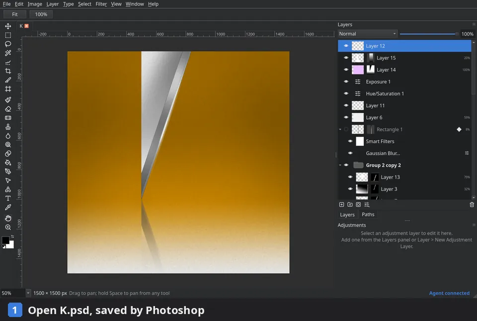Open the Edit menu

(x=19, y=4)
